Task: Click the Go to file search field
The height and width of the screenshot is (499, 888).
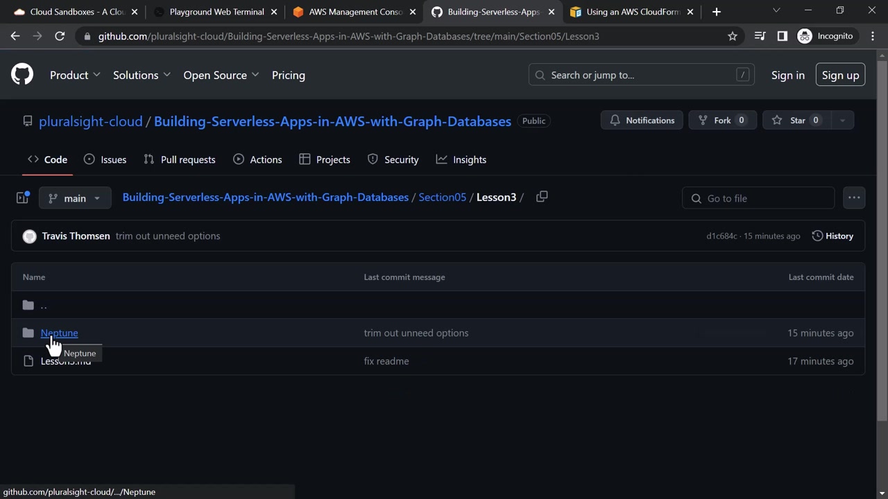Action: (x=758, y=198)
